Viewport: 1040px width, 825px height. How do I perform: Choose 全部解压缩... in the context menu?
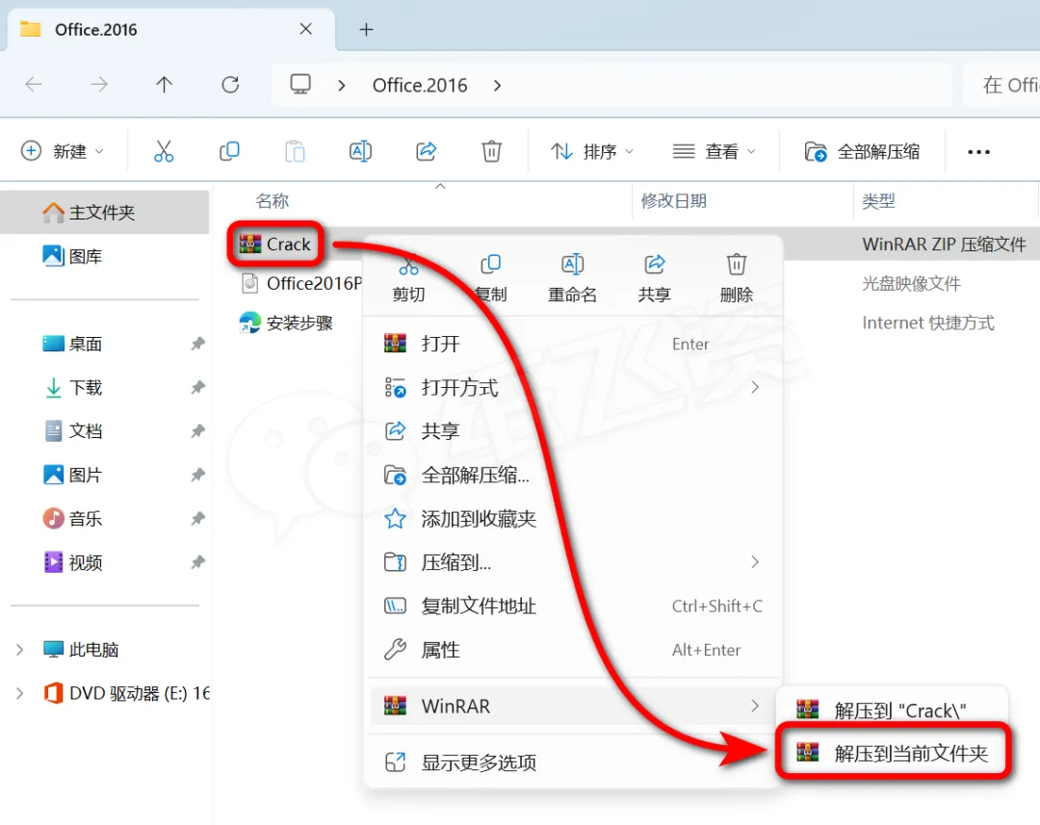pyautogui.click(x=573, y=475)
